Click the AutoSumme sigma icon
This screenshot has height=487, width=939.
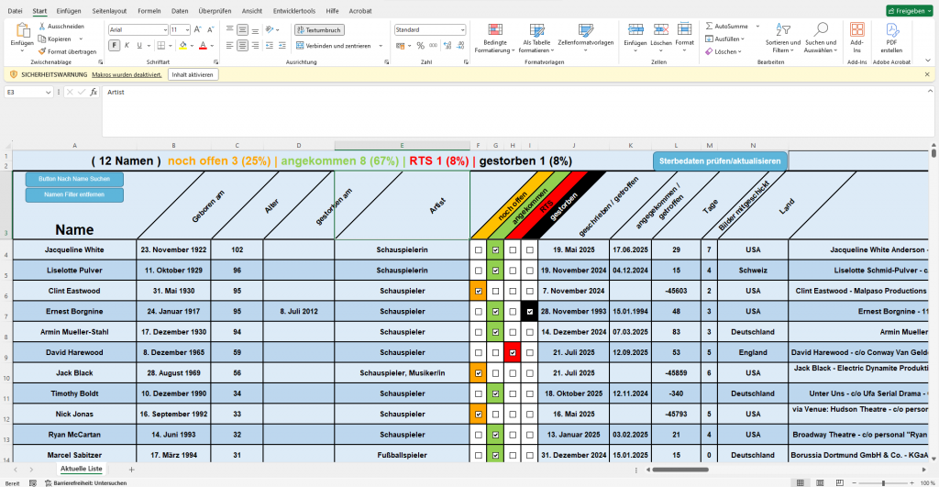point(710,27)
